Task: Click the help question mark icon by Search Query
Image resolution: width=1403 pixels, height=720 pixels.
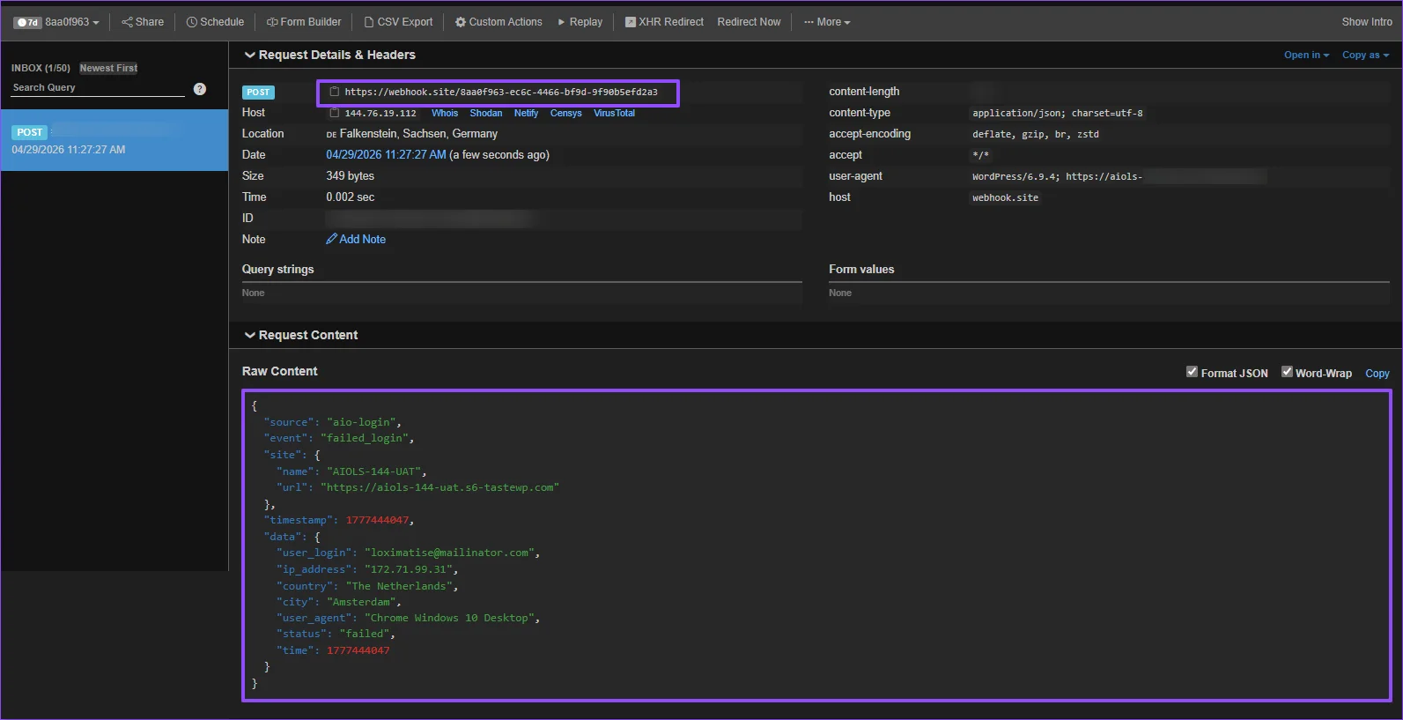Action: (200, 89)
